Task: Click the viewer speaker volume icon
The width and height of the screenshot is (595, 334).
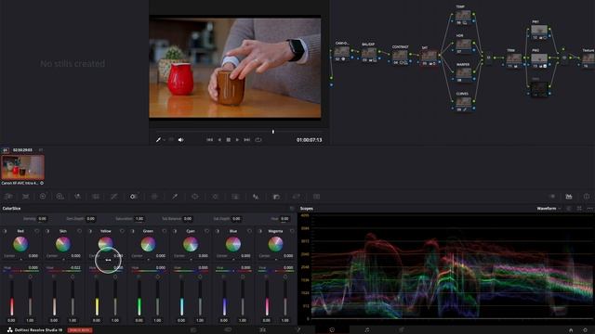Action: [x=181, y=140]
